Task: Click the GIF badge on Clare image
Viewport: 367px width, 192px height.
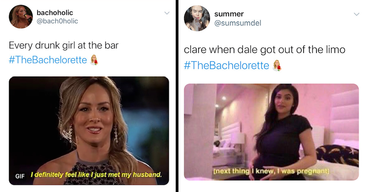Action: (20, 176)
